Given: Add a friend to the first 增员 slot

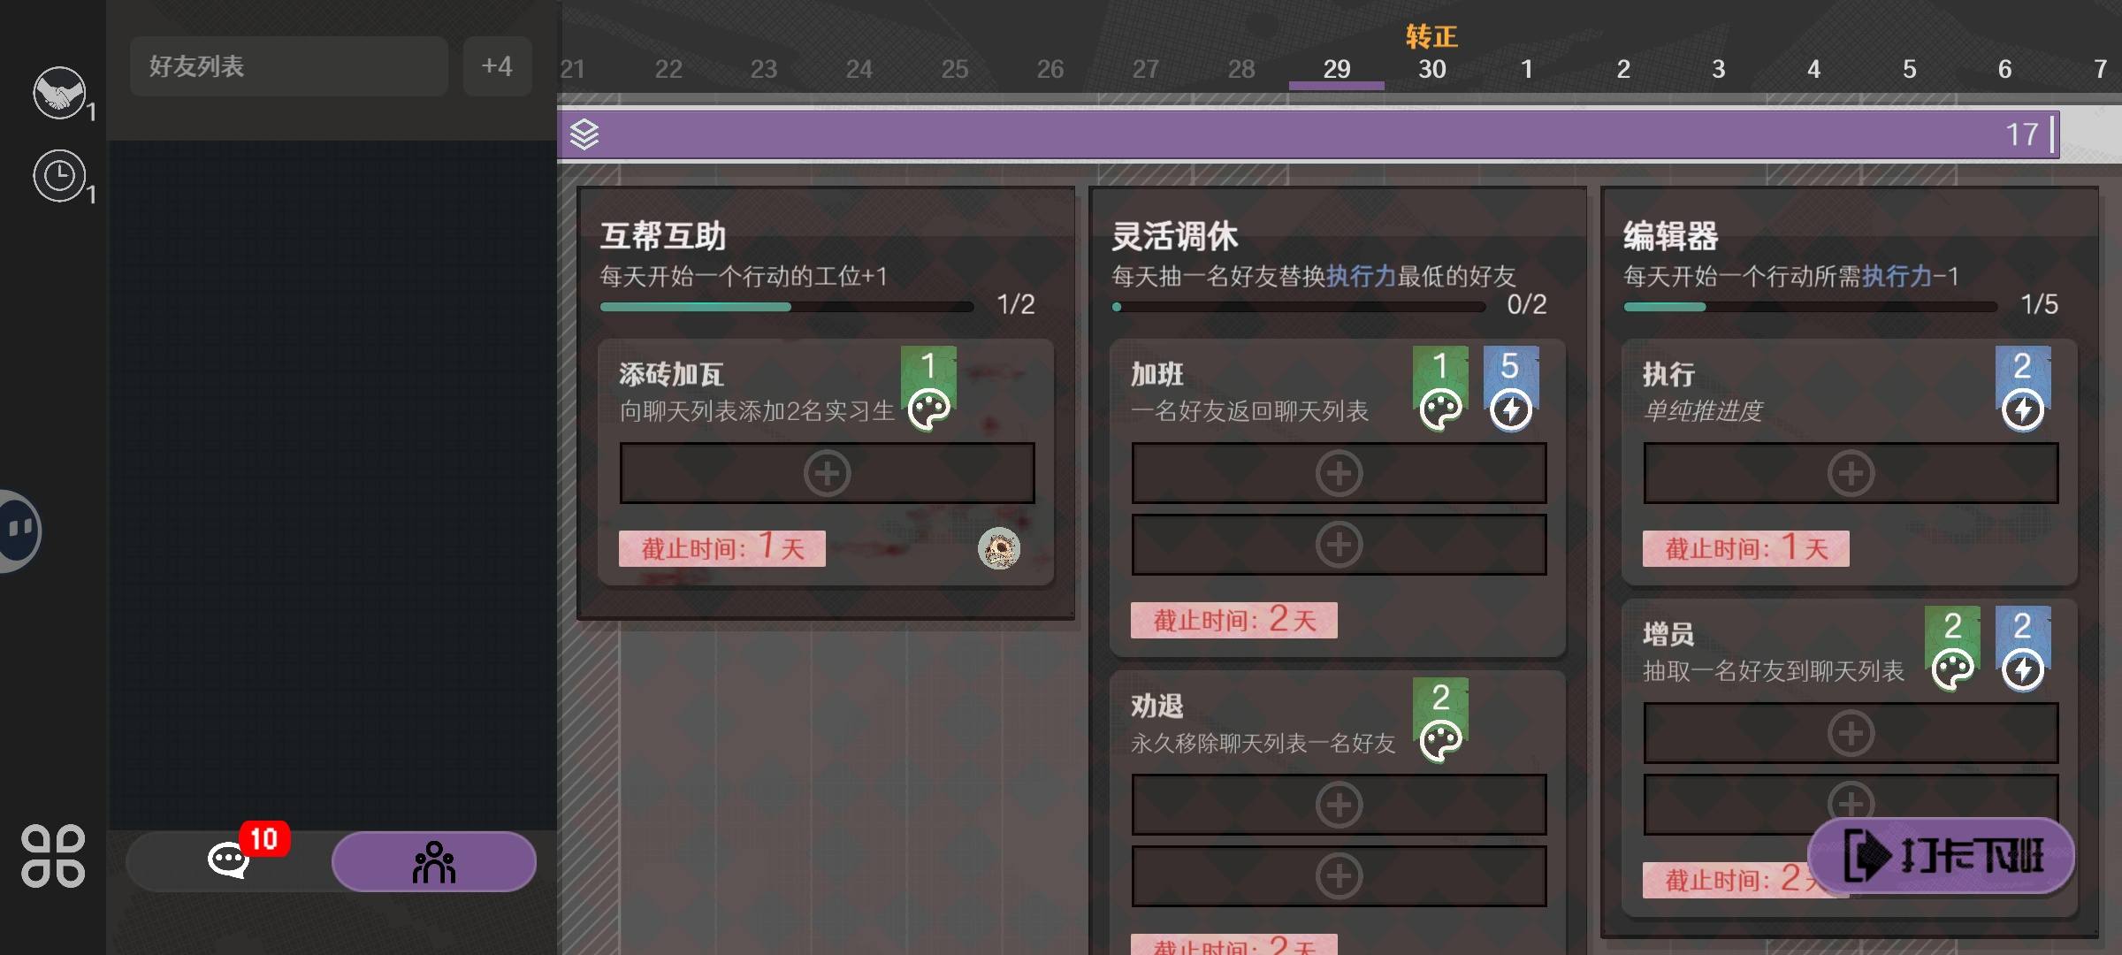Looking at the screenshot, I should (1851, 733).
